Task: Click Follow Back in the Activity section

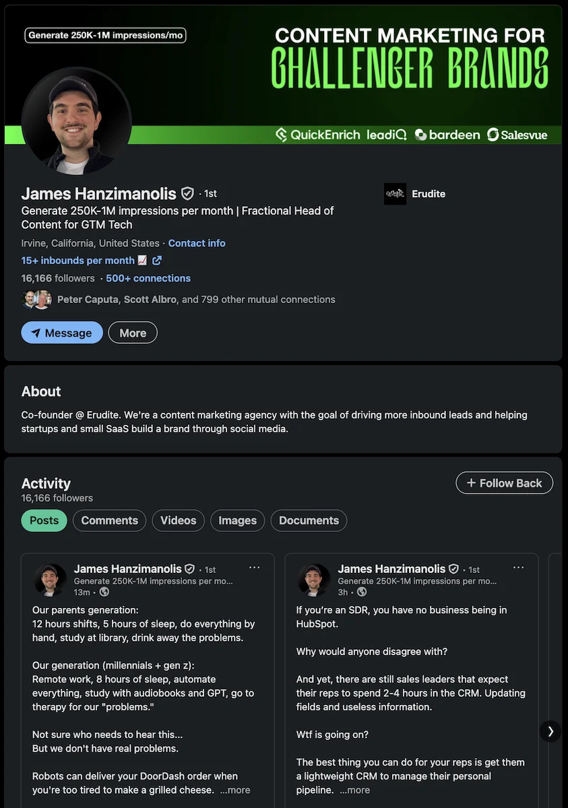Action: pos(504,483)
